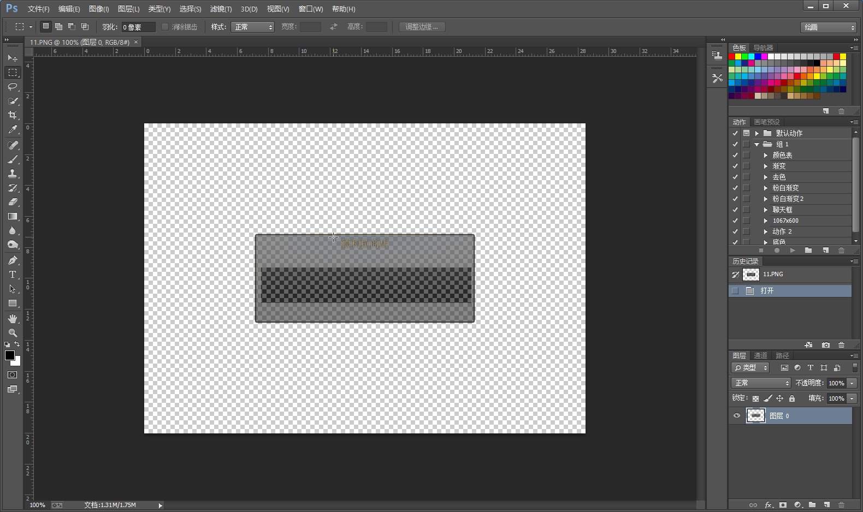This screenshot has width=863, height=512.
Task: Switch to the 画笔预设 tab
Action: (767, 122)
